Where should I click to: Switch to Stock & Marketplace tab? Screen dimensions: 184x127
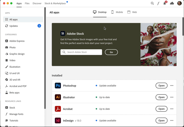(x=55, y=3)
